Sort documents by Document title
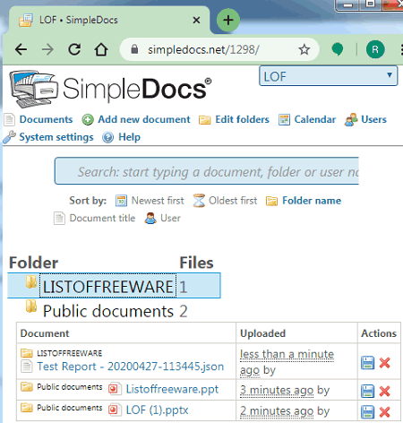The height and width of the screenshot is (423, 403). coord(102,218)
